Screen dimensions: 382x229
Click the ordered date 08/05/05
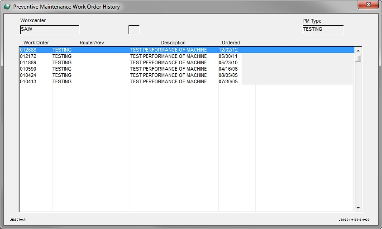click(x=228, y=75)
